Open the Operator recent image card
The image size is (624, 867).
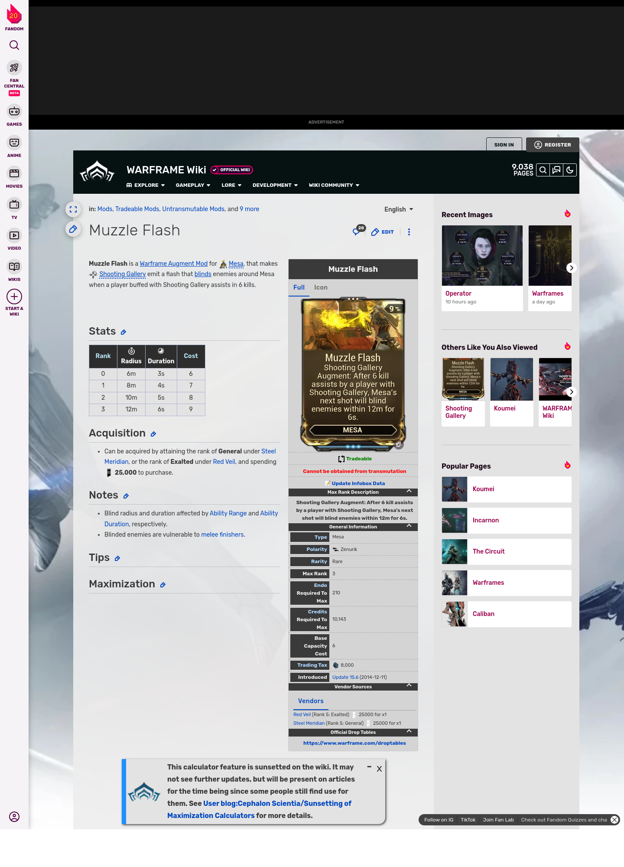click(482, 268)
